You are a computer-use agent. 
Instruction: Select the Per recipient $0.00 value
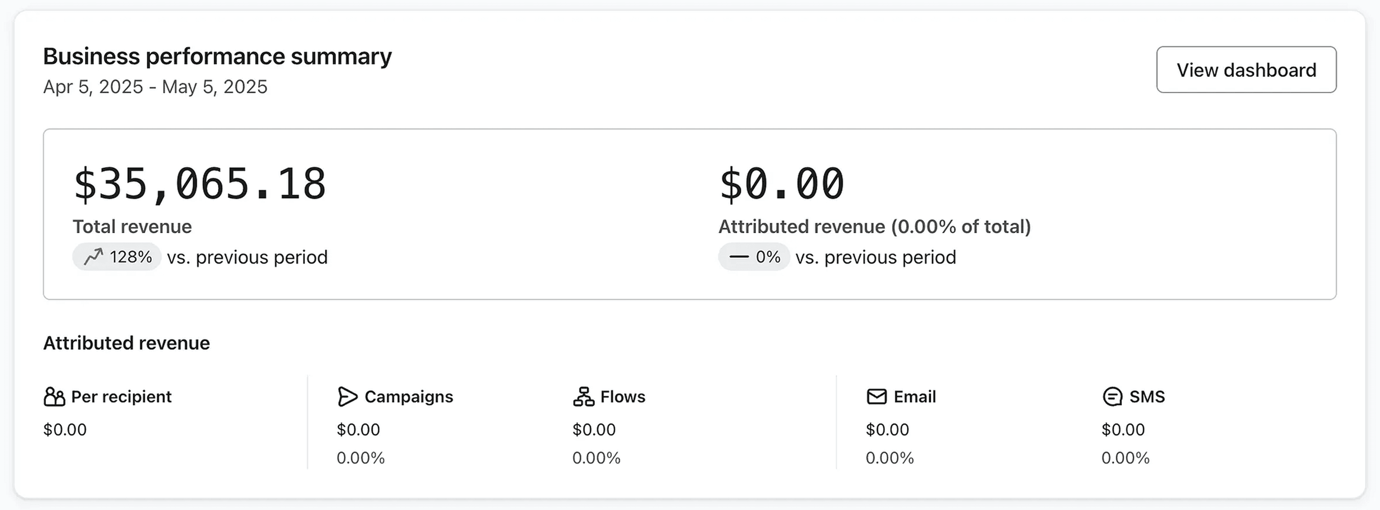tap(65, 429)
